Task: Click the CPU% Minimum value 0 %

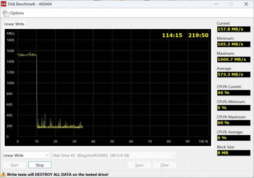Action: pyautogui.click(x=234, y=108)
